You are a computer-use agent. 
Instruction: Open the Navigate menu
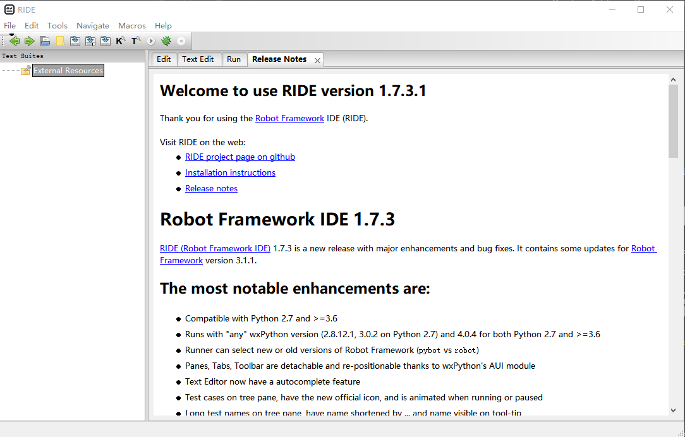point(93,25)
